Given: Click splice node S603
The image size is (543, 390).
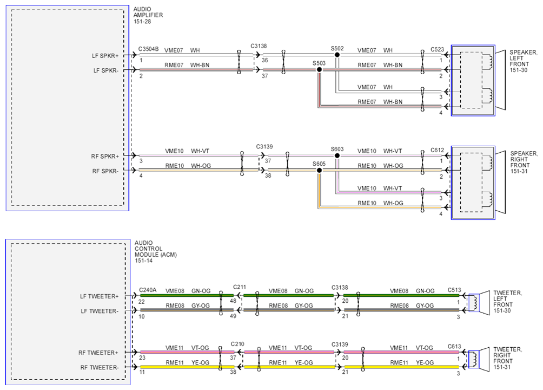Looking at the screenshot, I should coord(337,155).
